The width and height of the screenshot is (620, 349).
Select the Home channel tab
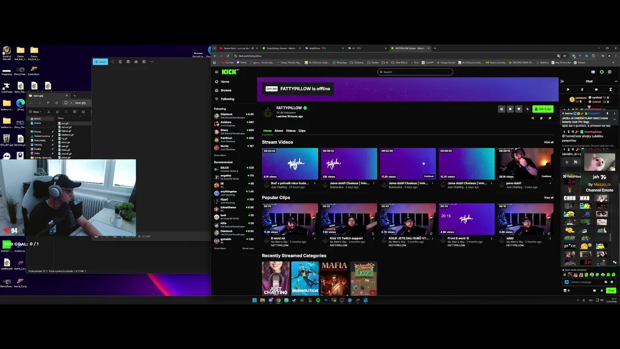coord(267,130)
